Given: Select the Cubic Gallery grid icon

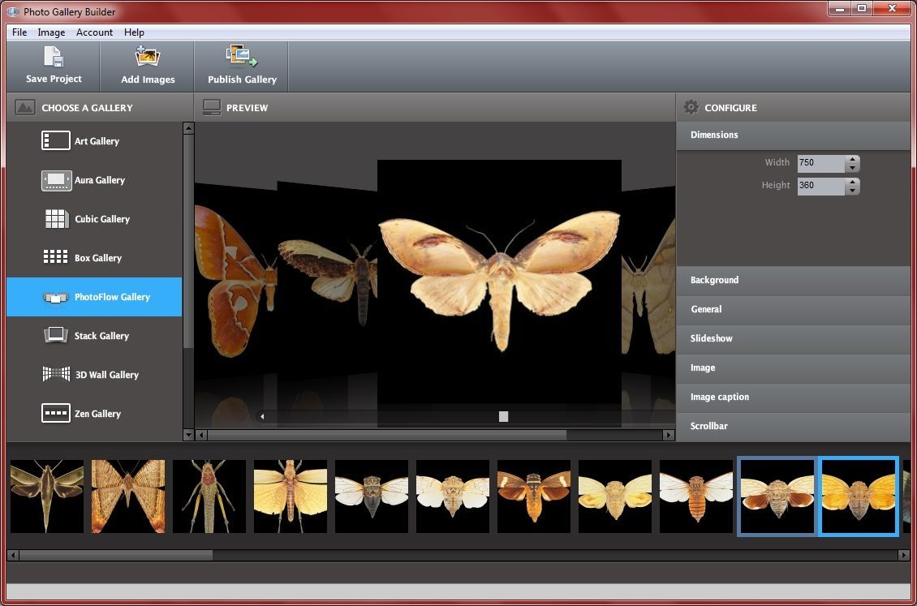Looking at the screenshot, I should [x=56, y=218].
